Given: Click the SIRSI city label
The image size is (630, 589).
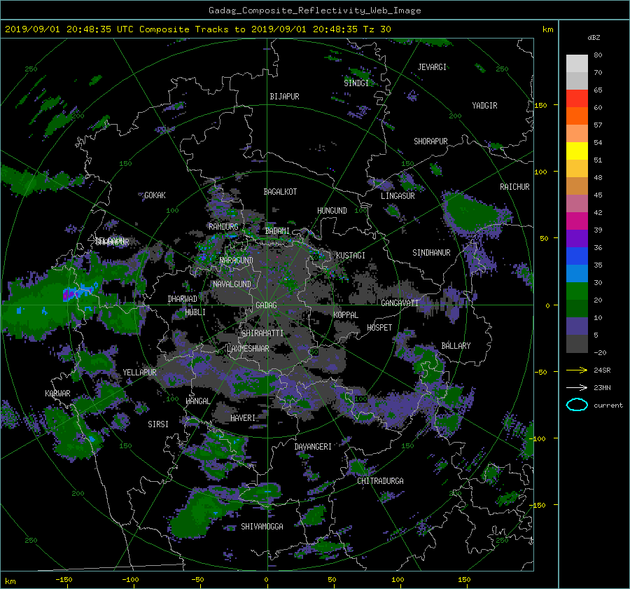Looking at the screenshot, I should click(x=158, y=424).
